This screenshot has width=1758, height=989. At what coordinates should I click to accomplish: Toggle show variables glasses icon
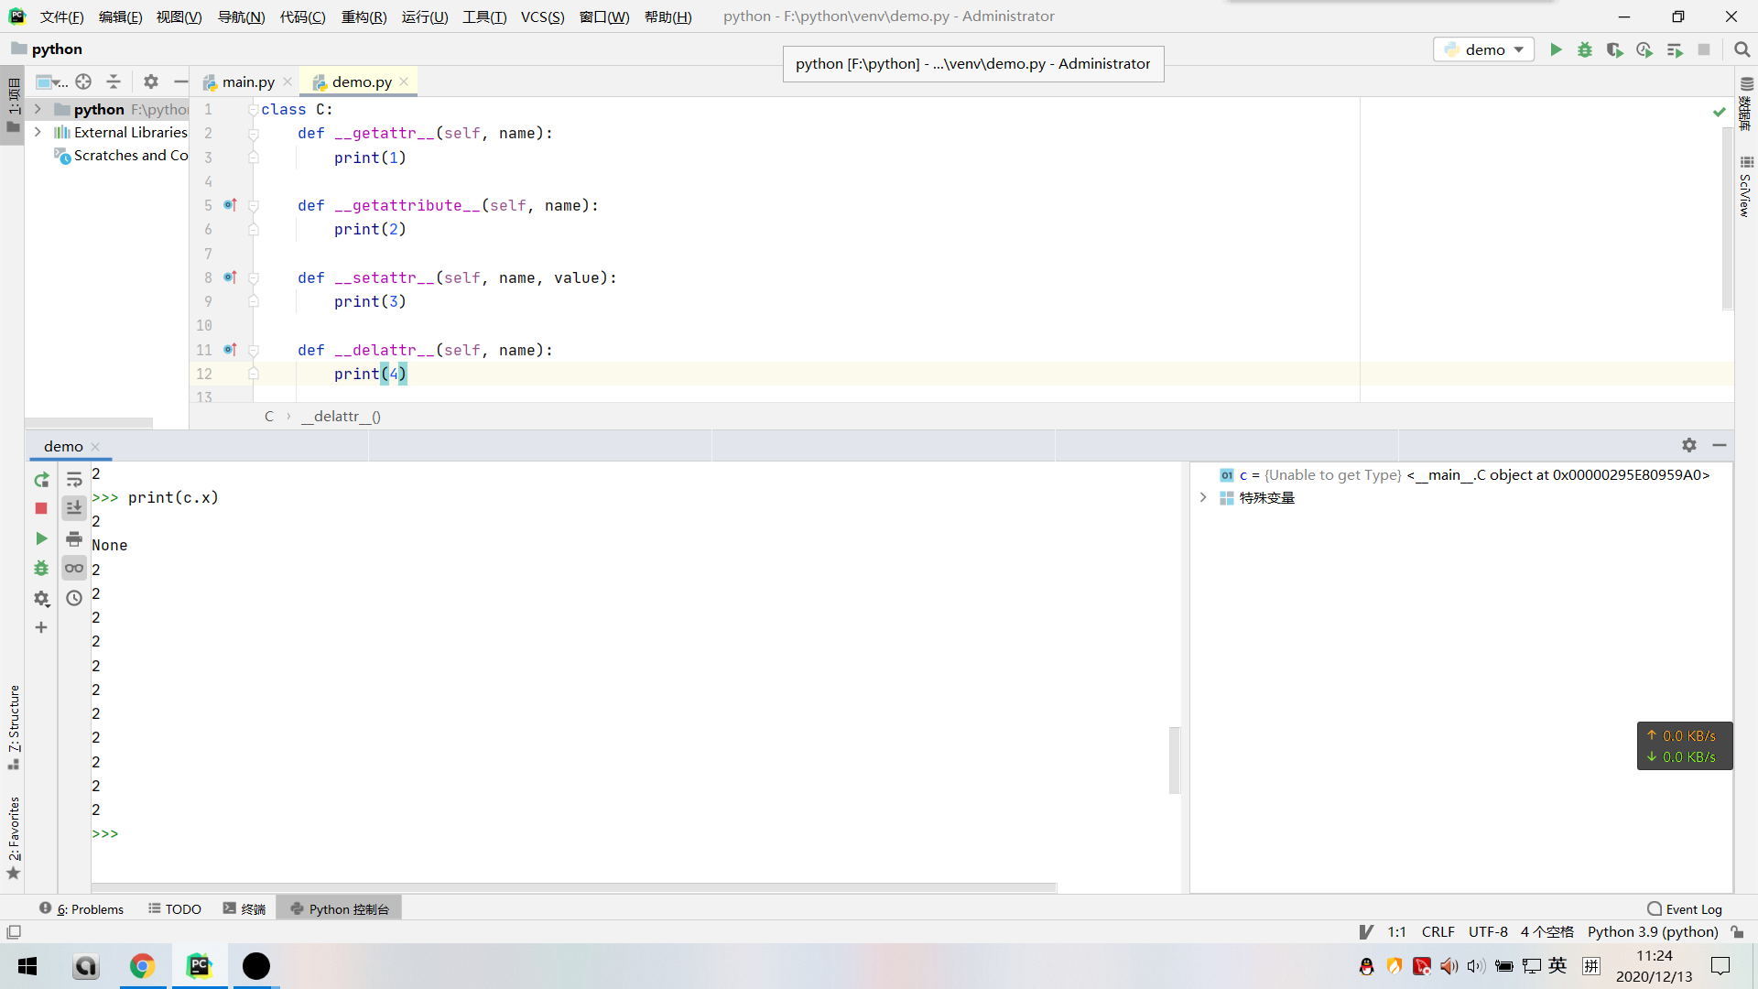click(74, 569)
